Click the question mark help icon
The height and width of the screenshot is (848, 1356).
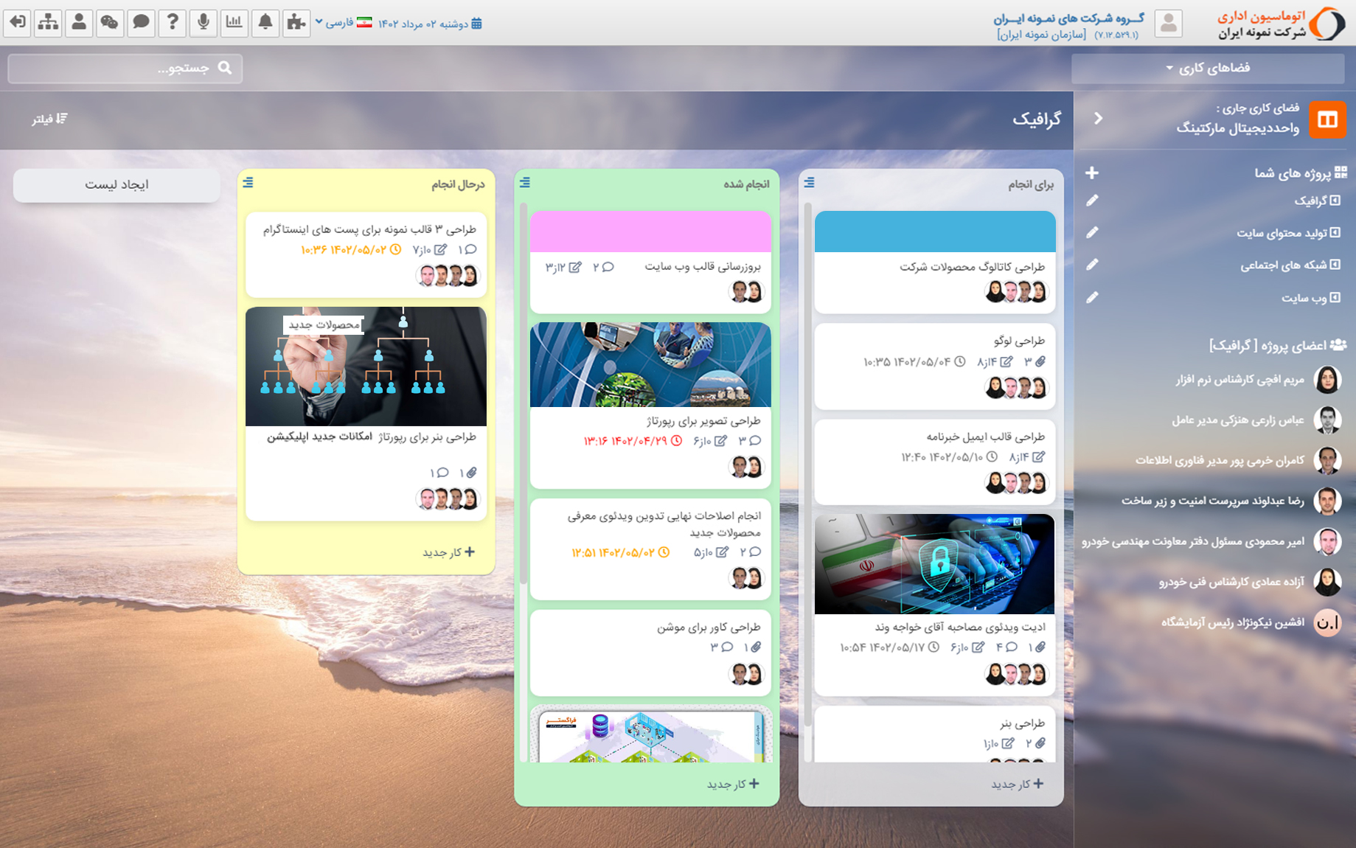point(172,22)
